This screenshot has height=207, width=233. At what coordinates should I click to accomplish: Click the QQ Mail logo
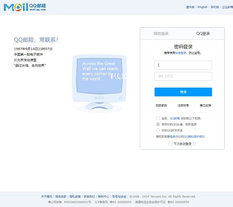pos(25,7)
